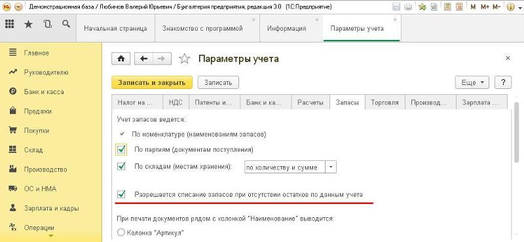
Task: Click the M memory button
Action: pos(473,7)
